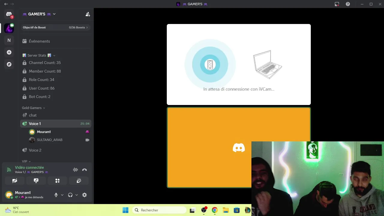Click the 25:04 Voice 1 timer
The height and width of the screenshot is (216, 384).
pyautogui.click(x=85, y=124)
